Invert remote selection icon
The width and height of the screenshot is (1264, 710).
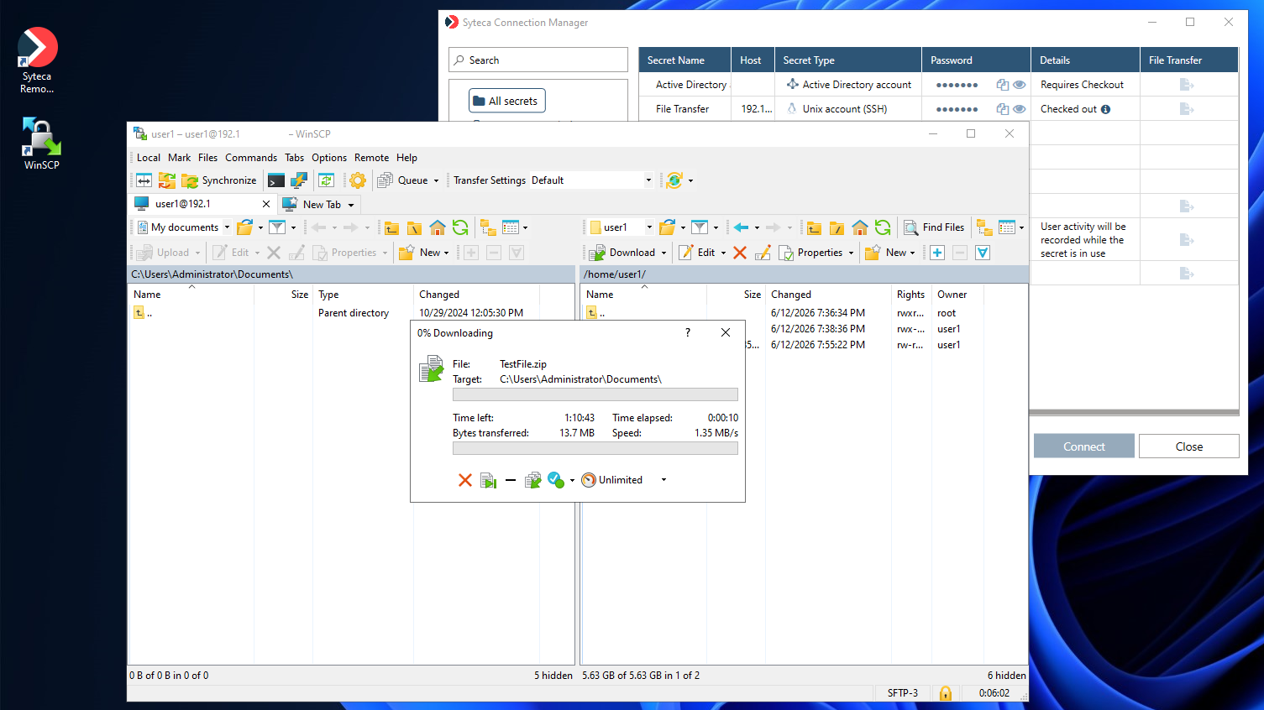(983, 253)
